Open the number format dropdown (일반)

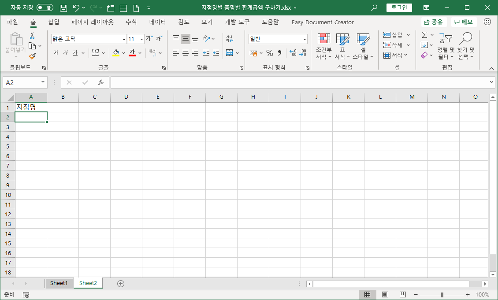point(305,39)
